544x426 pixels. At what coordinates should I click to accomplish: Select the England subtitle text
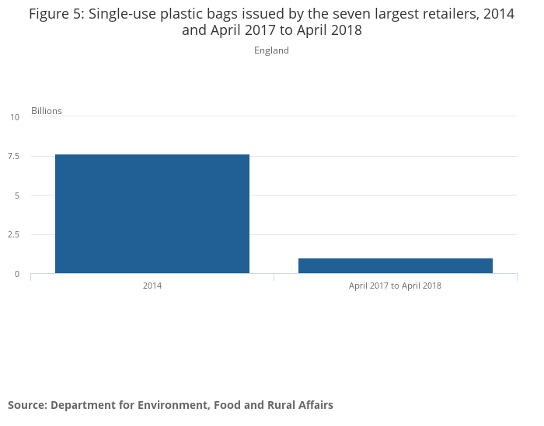(x=271, y=50)
